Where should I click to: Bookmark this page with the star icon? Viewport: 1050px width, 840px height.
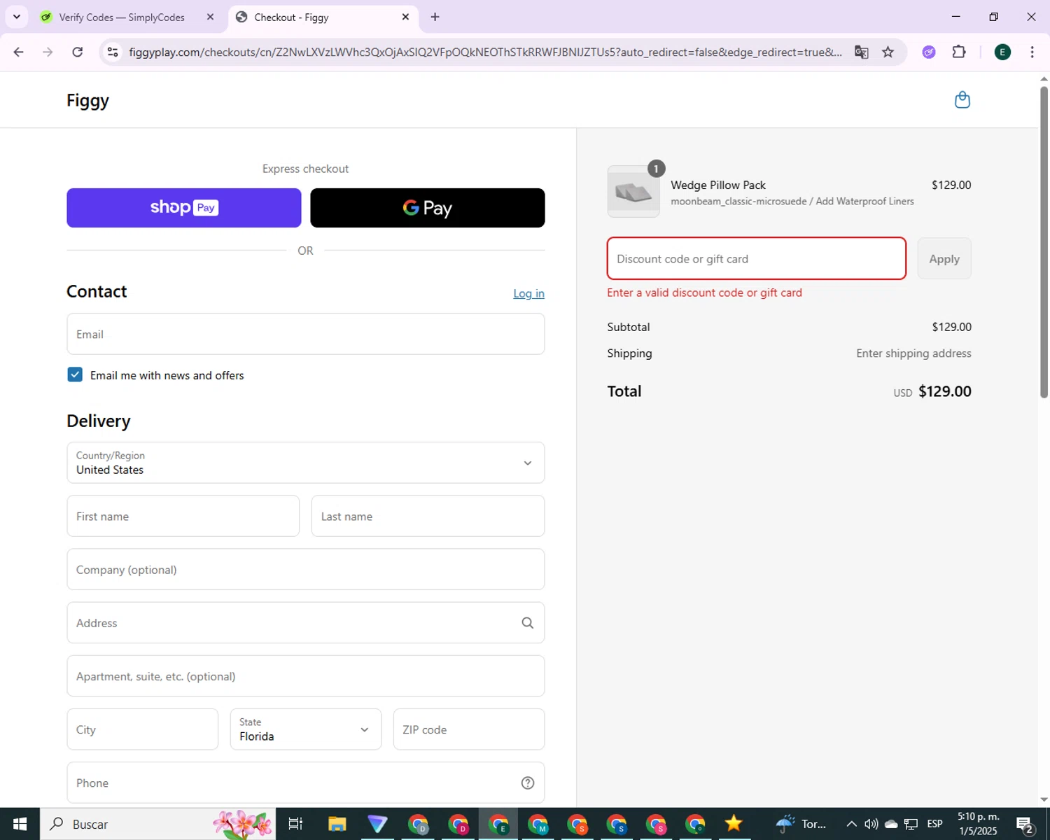[x=888, y=52]
